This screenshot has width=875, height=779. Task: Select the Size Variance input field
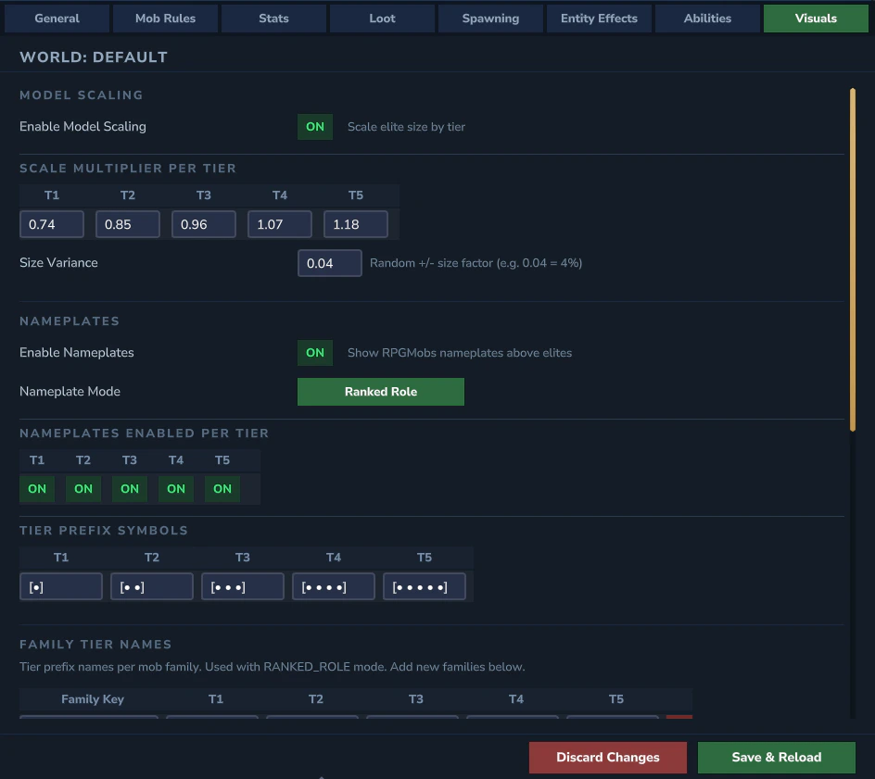pyautogui.click(x=329, y=263)
